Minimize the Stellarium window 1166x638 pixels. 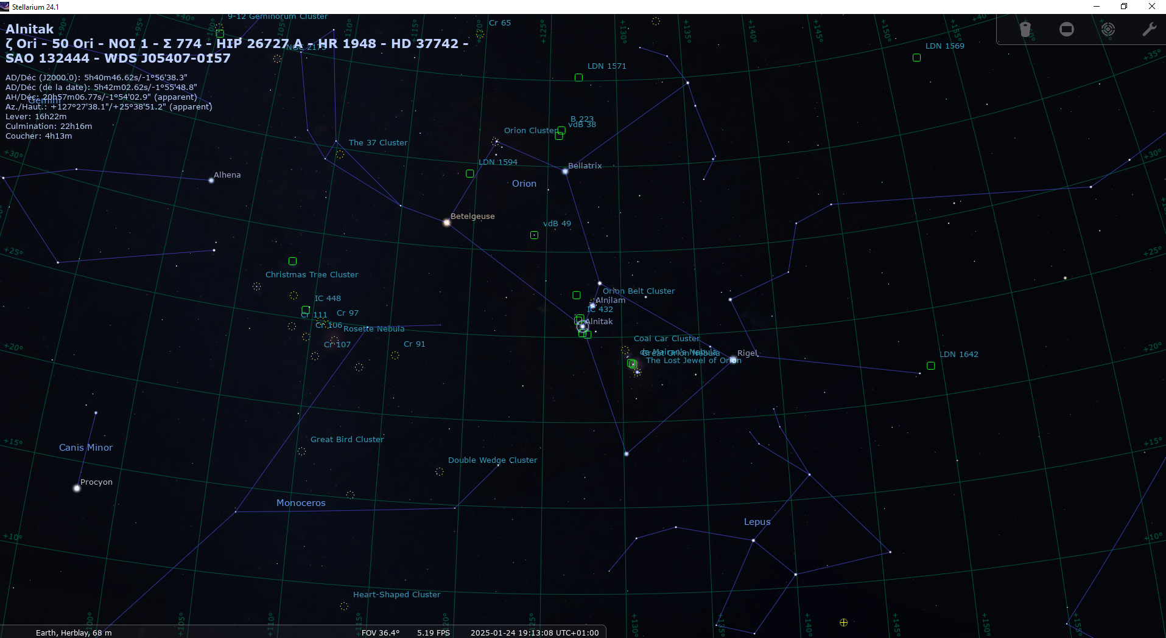point(1096,7)
